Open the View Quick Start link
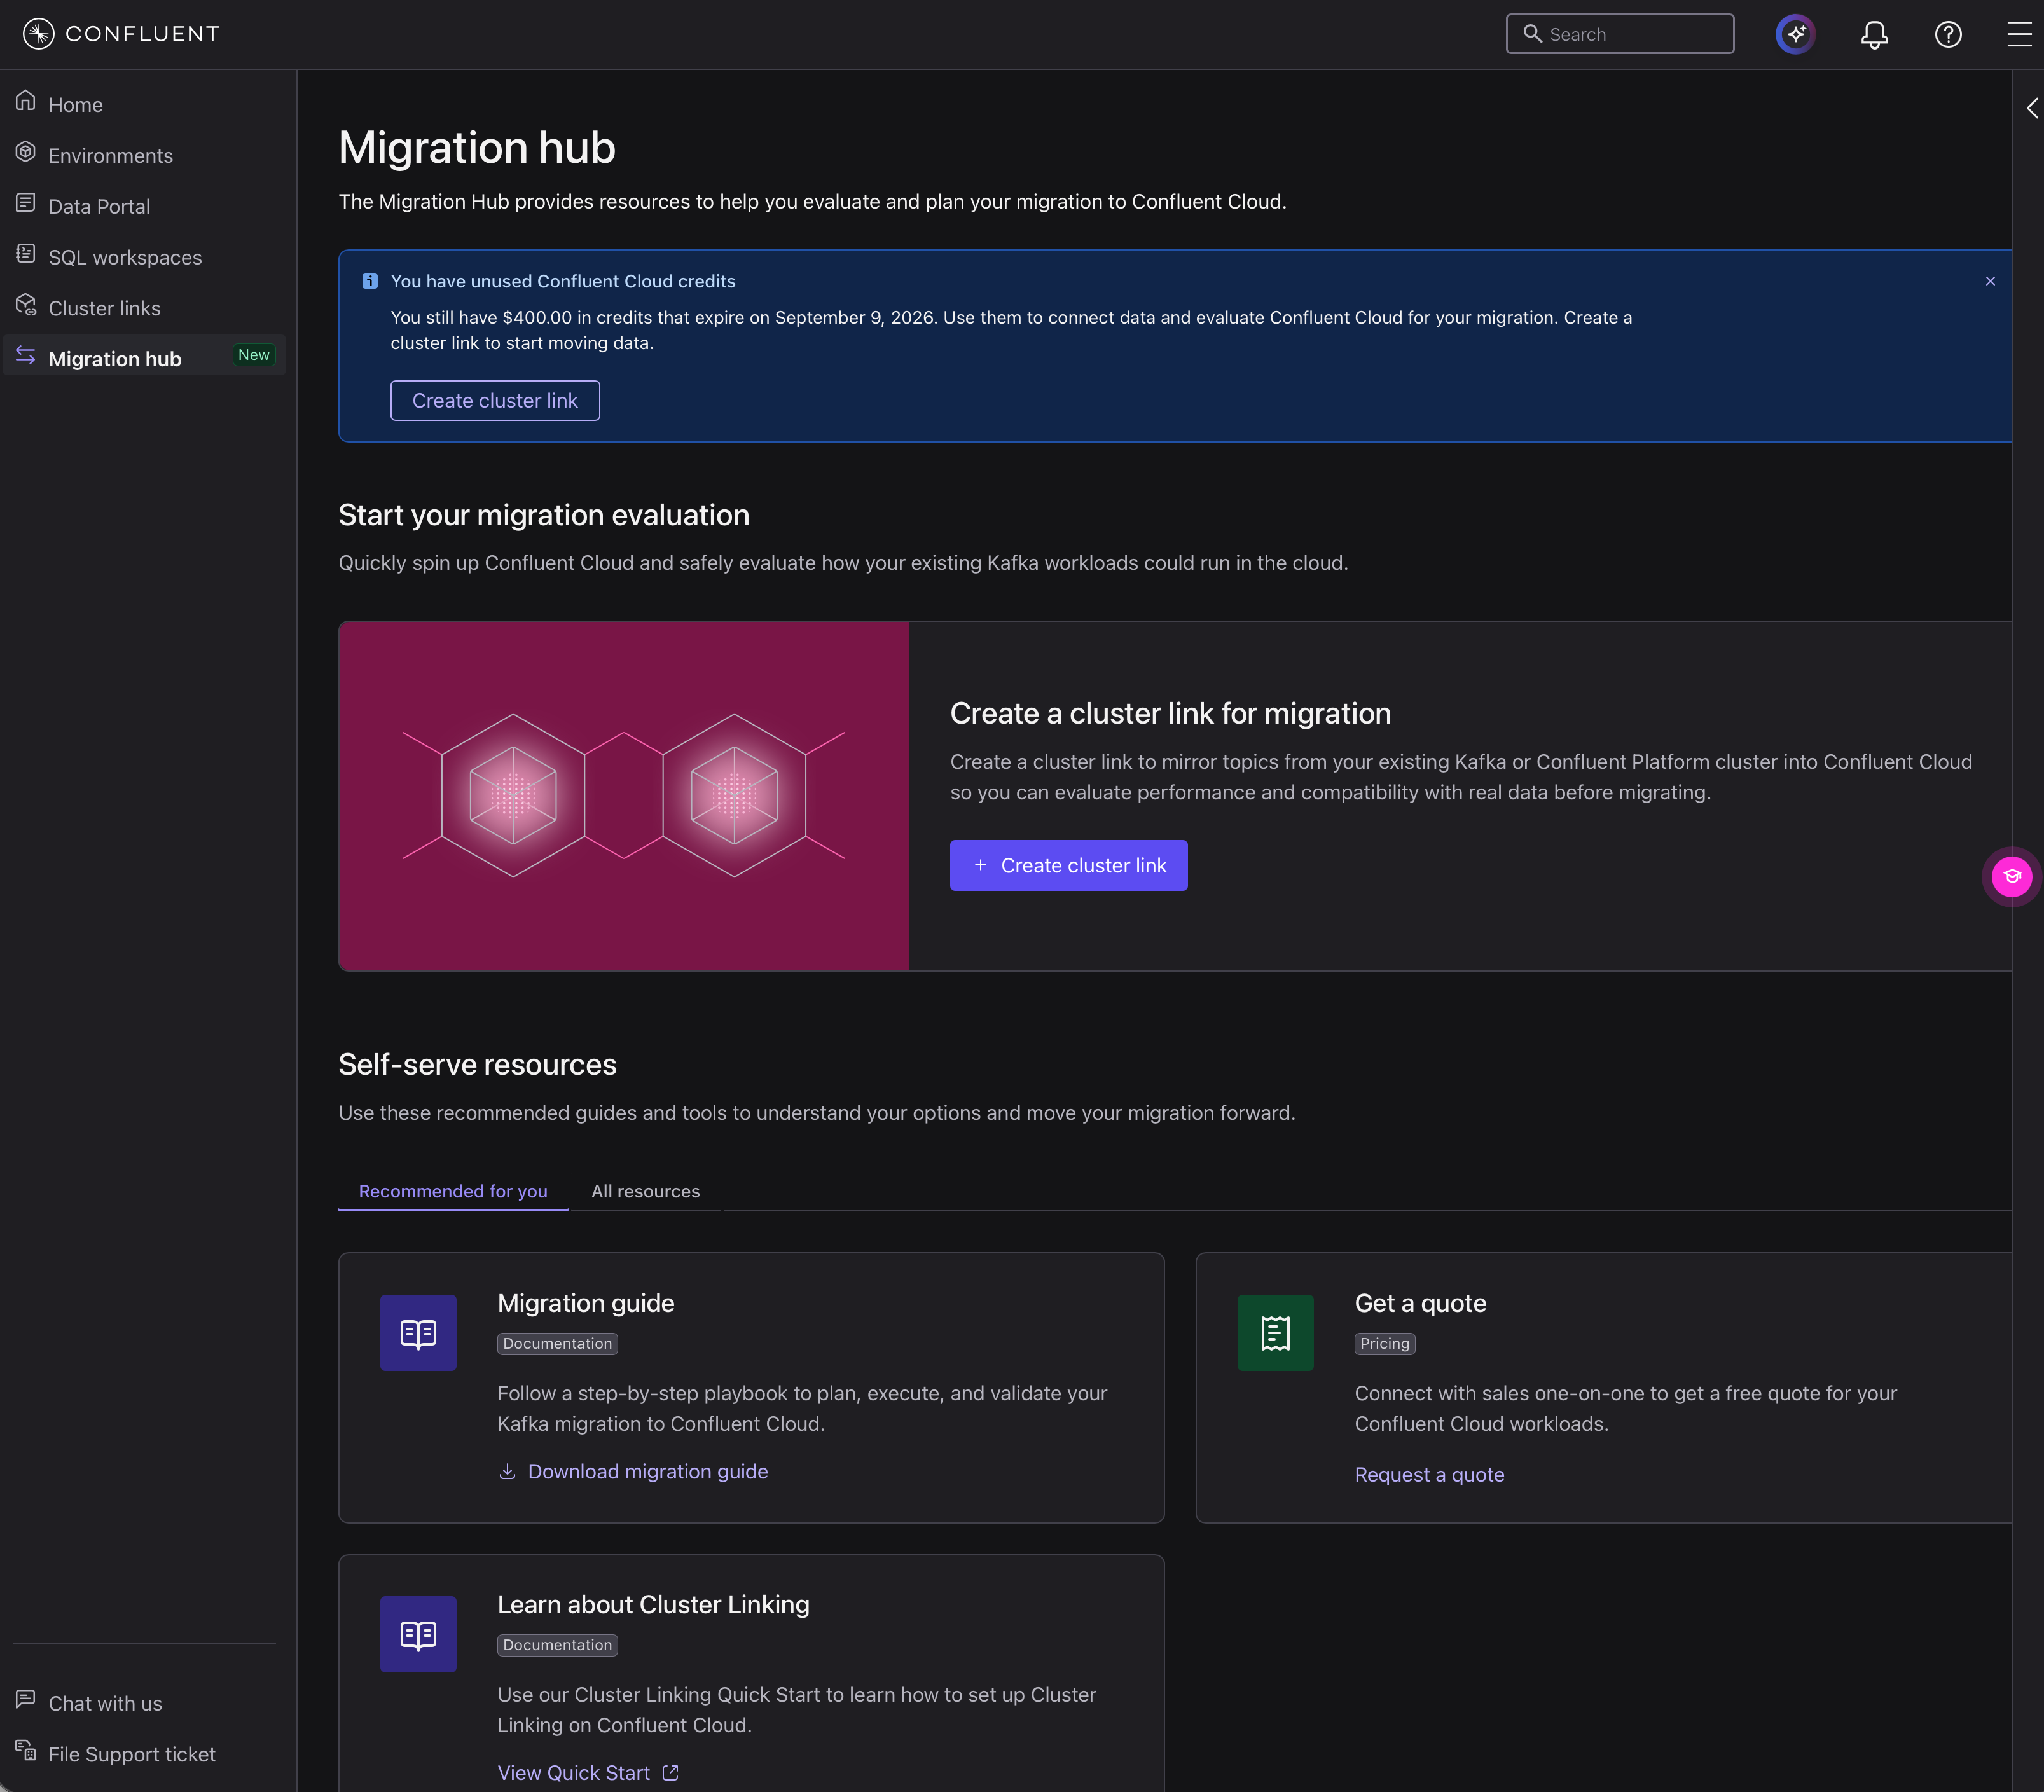Viewport: 2044px width, 1792px height. pos(574,1772)
